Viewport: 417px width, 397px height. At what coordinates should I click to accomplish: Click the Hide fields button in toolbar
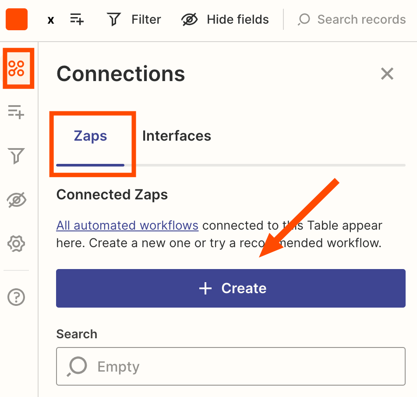pyautogui.click(x=225, y=19)
